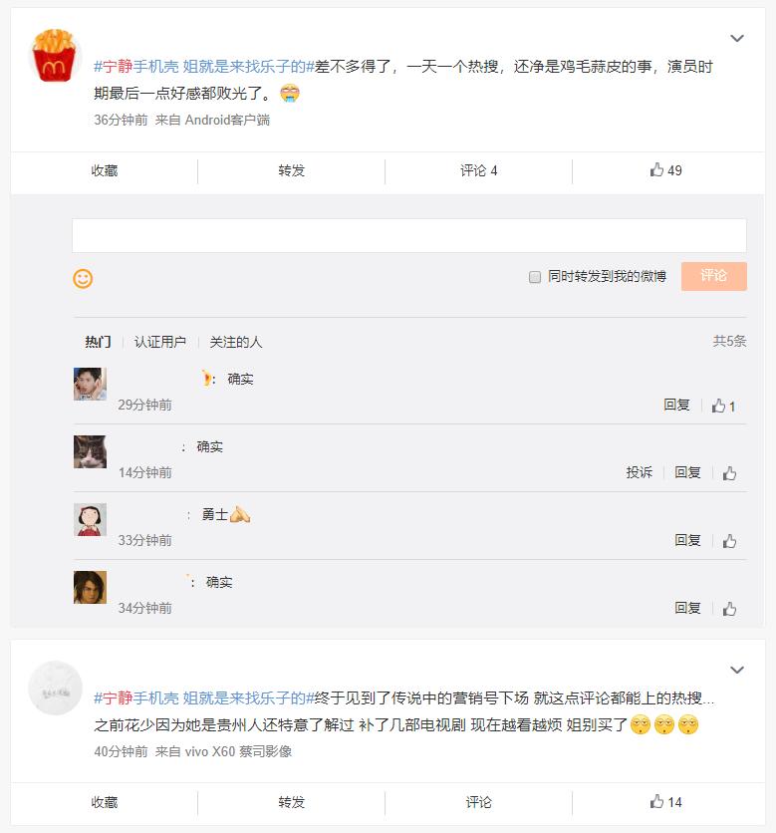The width and height of the screenshot is (776, 833).
Task: Click the cat avatar of the second commenter
Action: click(90, 453)
